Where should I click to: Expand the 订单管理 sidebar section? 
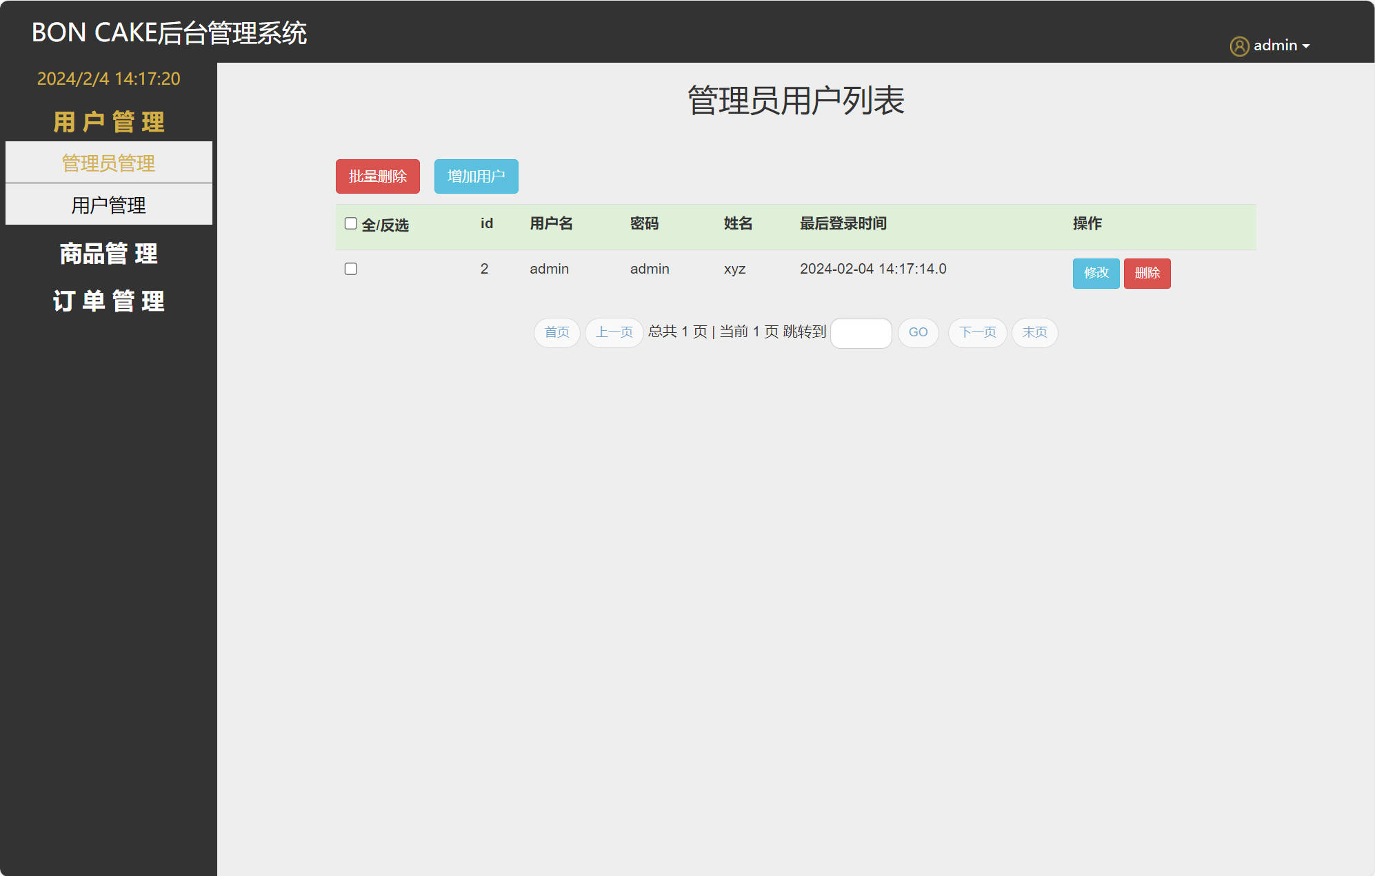point(108,301)
